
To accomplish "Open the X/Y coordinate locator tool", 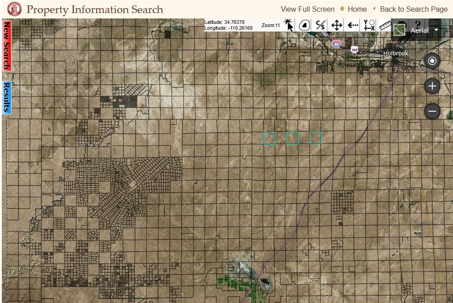I will pos(369,25).
